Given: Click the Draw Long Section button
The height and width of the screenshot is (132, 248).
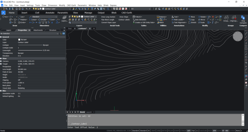Looking at the screenshot, I should tap(108, 17).
